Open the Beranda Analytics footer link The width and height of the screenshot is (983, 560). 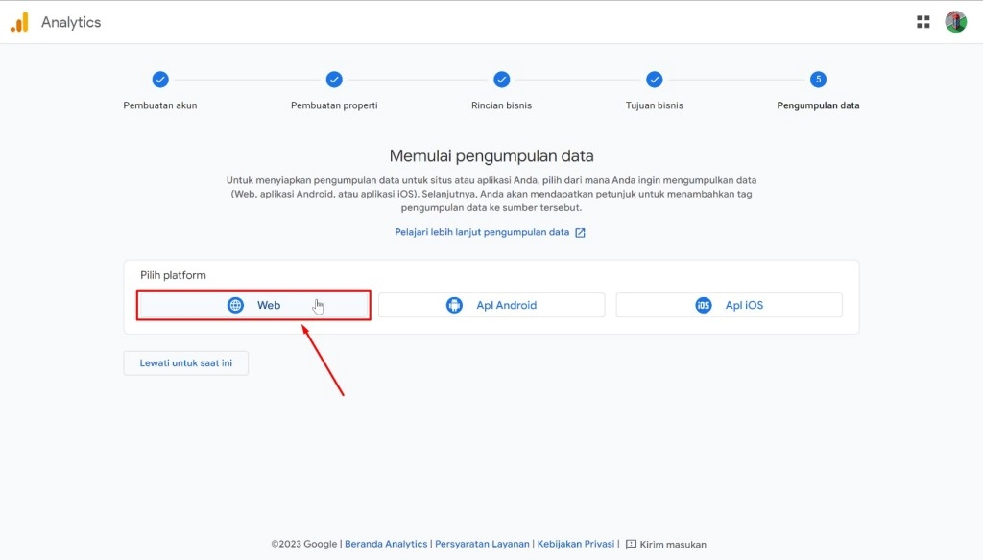tap(386, 545)
